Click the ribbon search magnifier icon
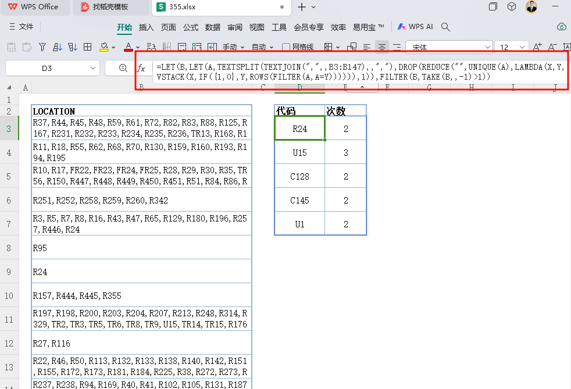The height and width of the screenshot is (389, 571). point(445,27)
